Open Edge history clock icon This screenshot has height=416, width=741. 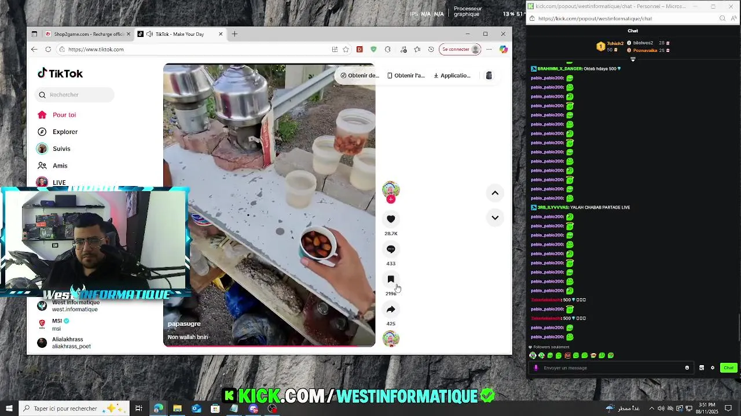(x=431, y=50)
